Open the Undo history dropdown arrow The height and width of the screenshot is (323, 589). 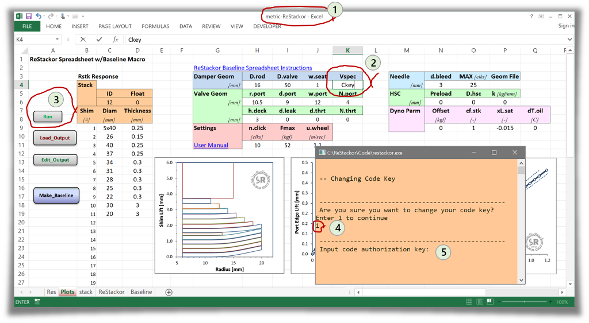click(44, 16)
